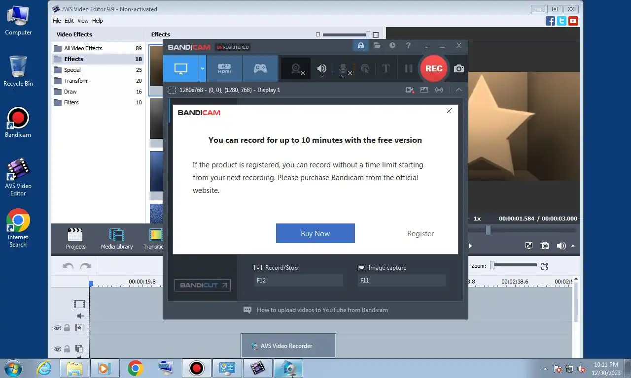Mute the AVS preview volume speaker

561,246
